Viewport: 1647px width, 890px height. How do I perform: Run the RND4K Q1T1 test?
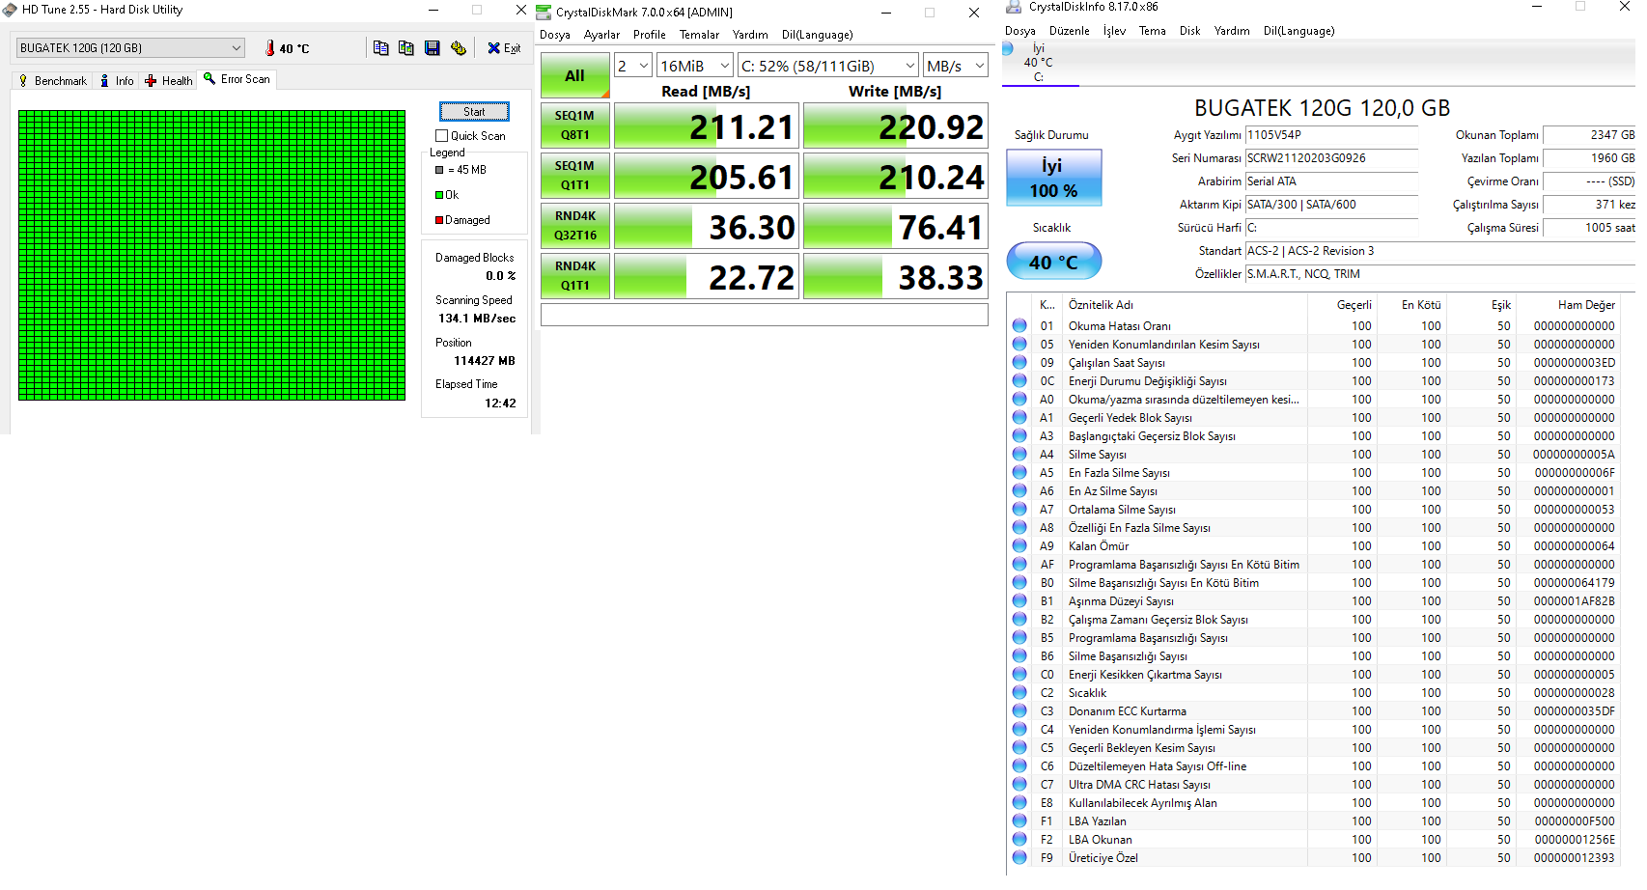tap(575, 276)
